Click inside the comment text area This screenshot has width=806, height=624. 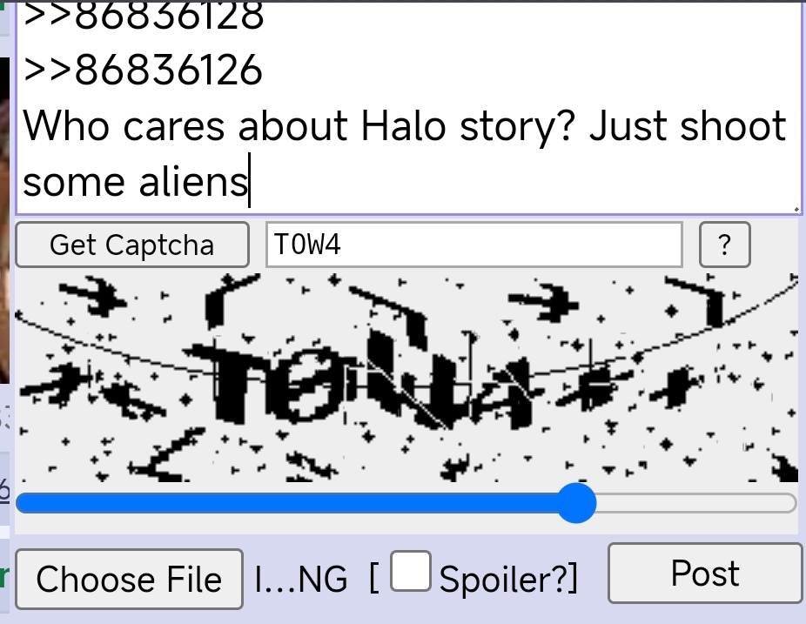click(x=408, y=107)
